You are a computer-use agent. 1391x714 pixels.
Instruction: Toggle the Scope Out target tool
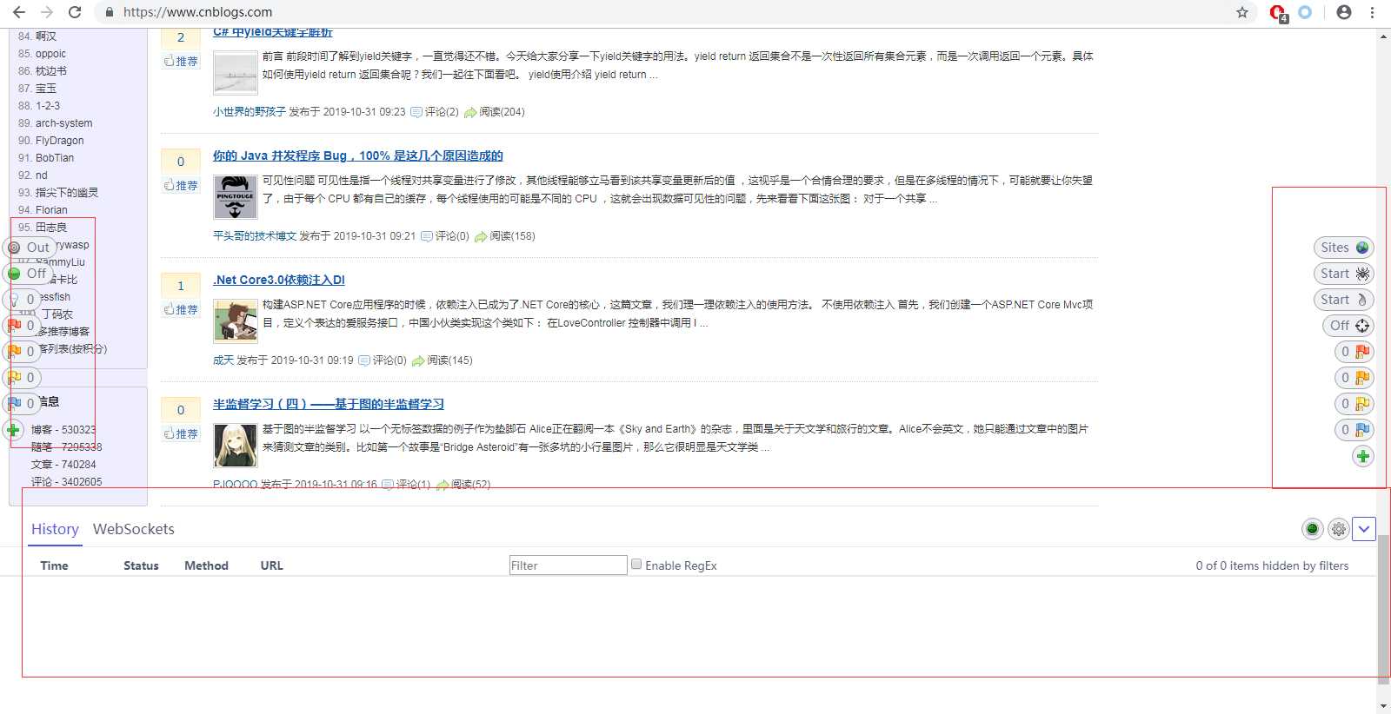(30, 248)
